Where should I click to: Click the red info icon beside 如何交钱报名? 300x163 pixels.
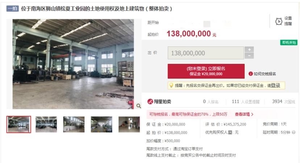click(250, 74)
